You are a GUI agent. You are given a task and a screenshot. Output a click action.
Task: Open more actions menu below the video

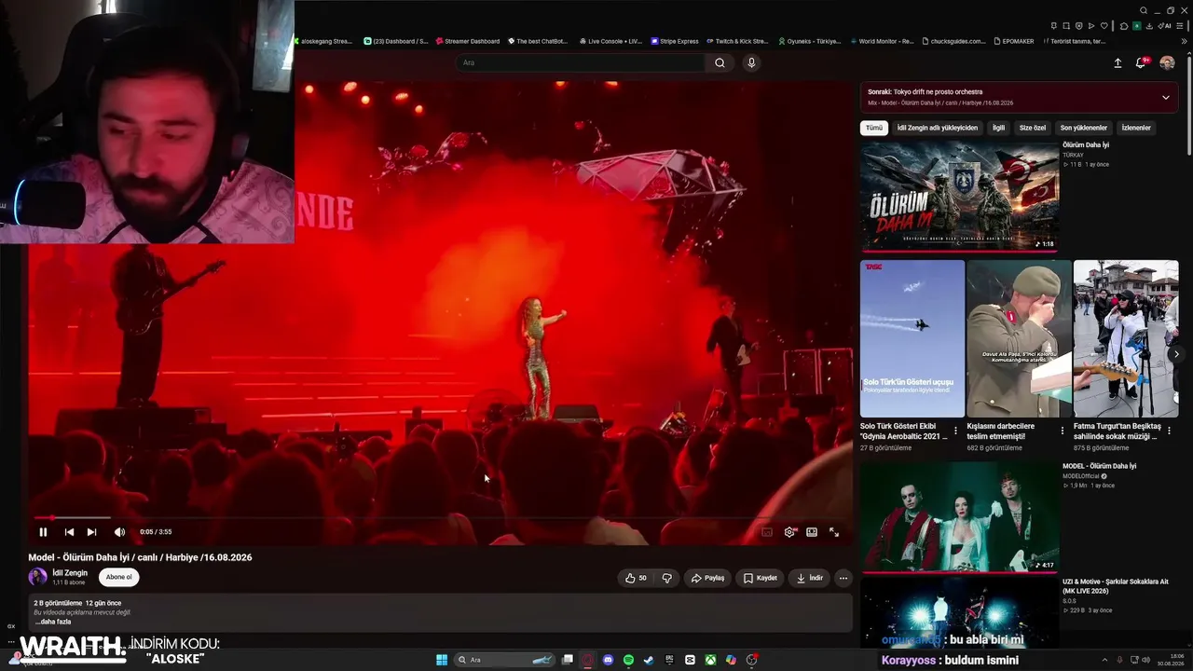coord(843,578)
